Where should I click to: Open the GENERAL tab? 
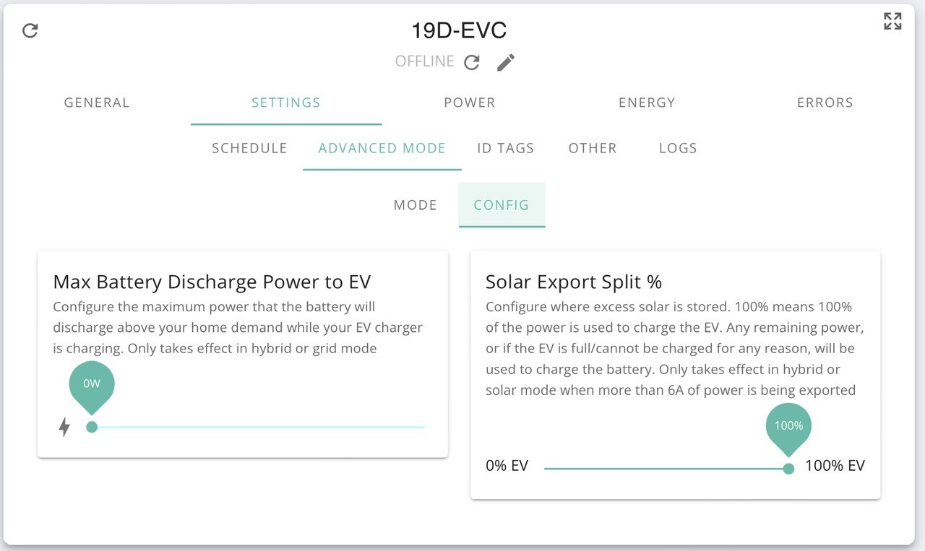pyautogui.click(x=97, y=103)
